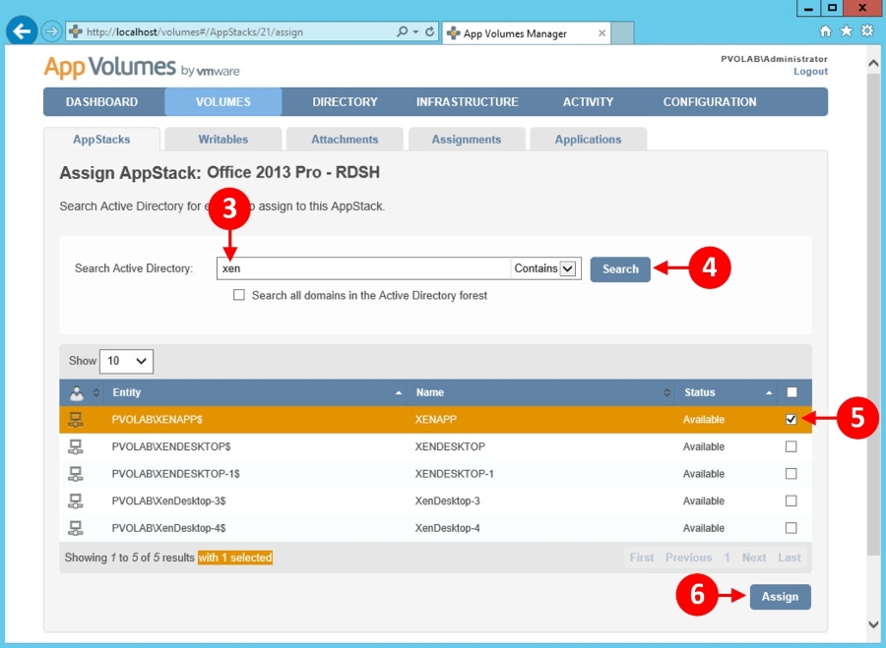Click the refresh icon in address bar
The image size is (886, 648).
(x=429, y=31)
